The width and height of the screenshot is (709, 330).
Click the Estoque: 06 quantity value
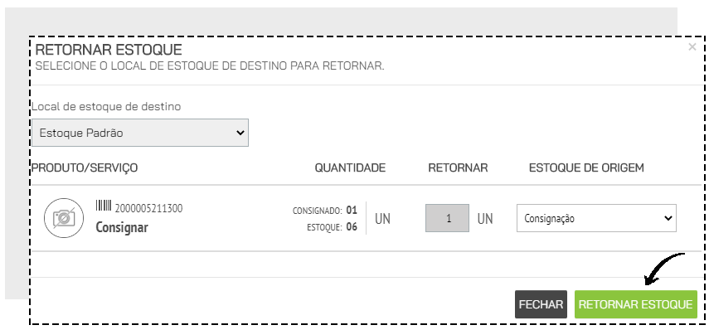332,227
